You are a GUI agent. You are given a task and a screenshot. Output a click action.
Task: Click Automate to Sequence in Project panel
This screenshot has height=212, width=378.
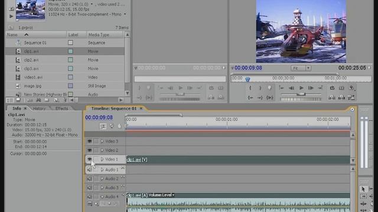click(x=30, y=100)
